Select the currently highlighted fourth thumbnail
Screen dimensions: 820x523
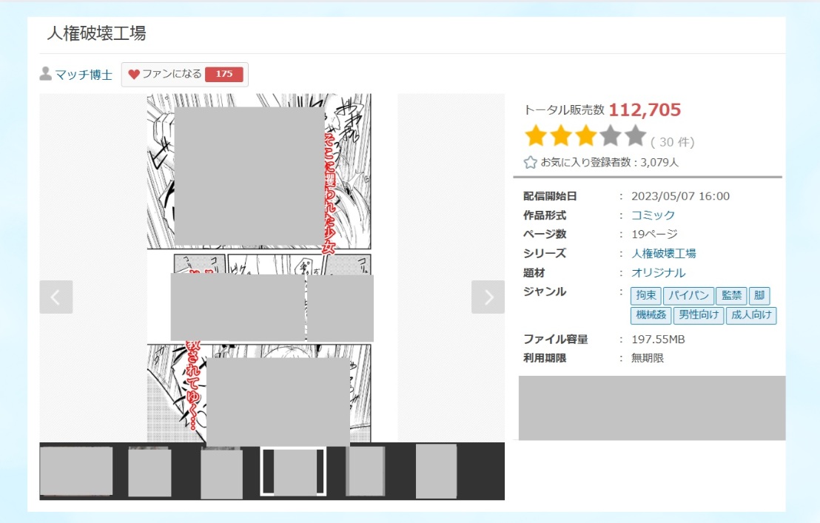293,471
